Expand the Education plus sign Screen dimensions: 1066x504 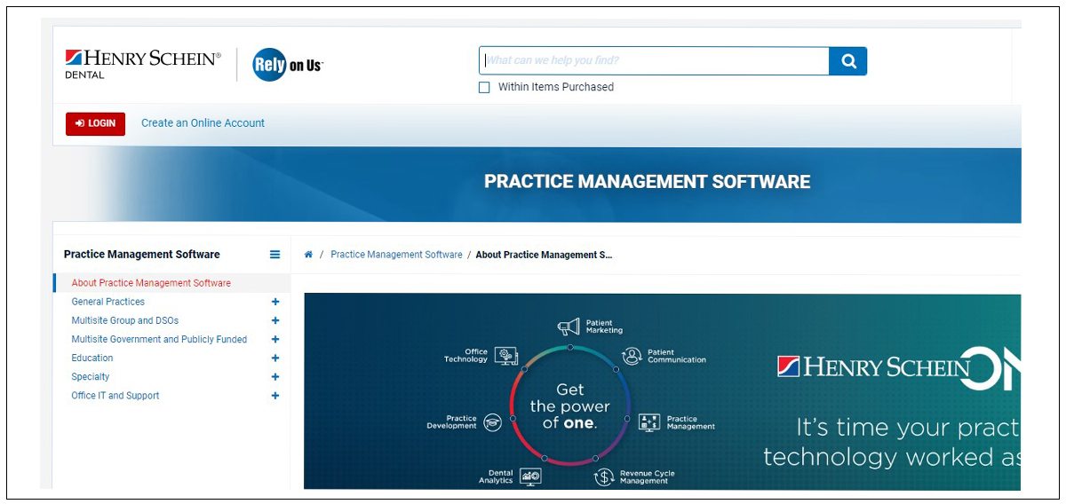coord(275,358)
